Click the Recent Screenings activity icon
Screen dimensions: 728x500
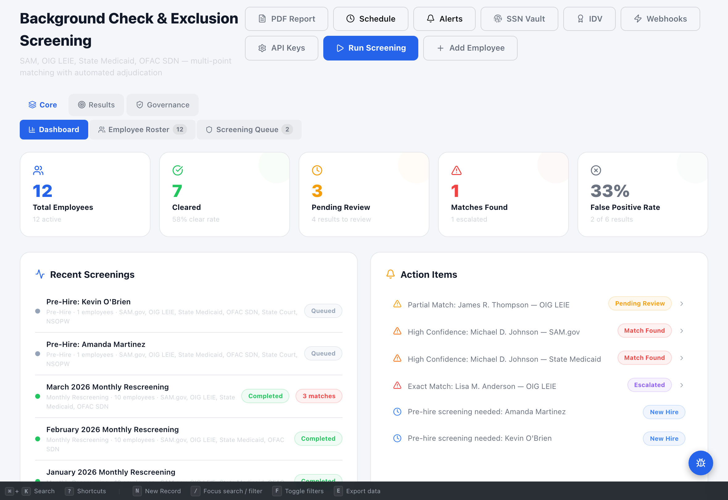click(x=40, y=274)
